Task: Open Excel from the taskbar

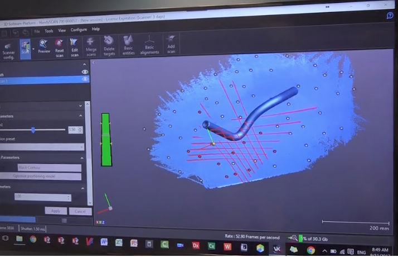Action: click(119, 242)
